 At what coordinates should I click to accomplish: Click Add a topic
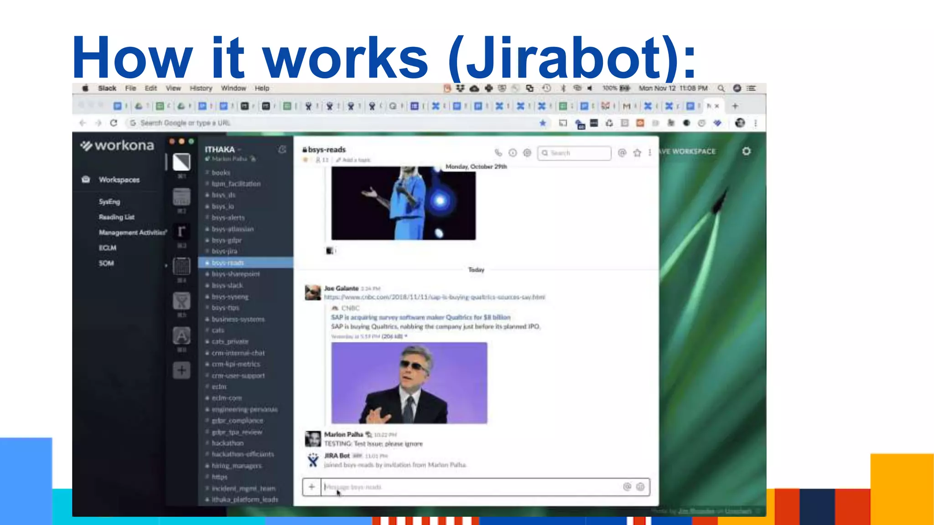pos(353,160)
